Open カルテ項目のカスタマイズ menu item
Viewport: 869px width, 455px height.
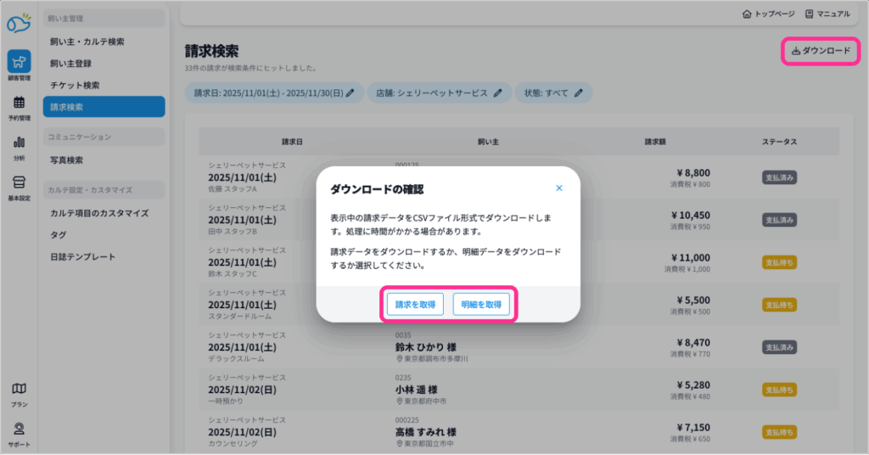click(x=99, y=213)
